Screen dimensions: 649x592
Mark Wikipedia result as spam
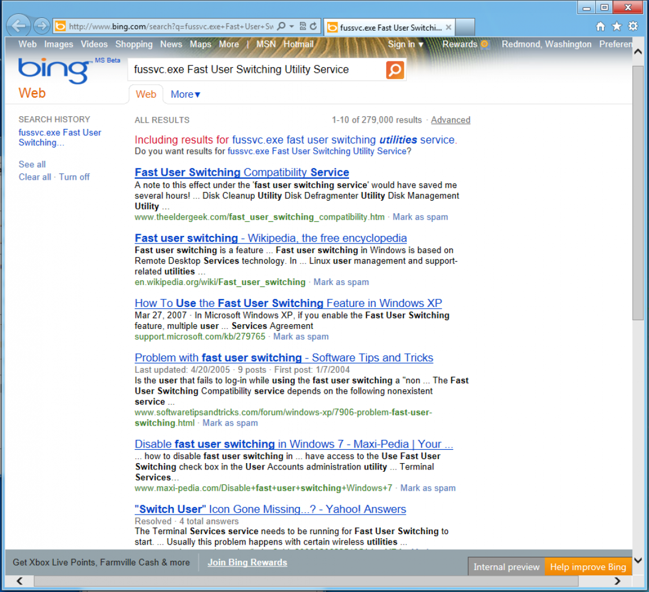coord(341,282)
